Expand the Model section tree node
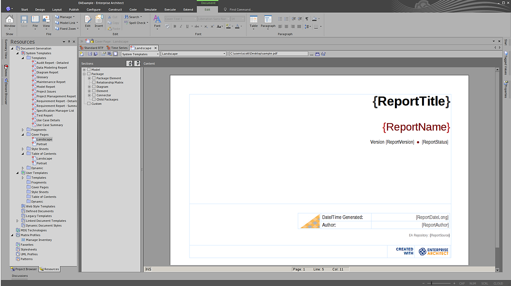Image resolution: width=511 pixels, height=286 pixels. [x=84, y=70]
